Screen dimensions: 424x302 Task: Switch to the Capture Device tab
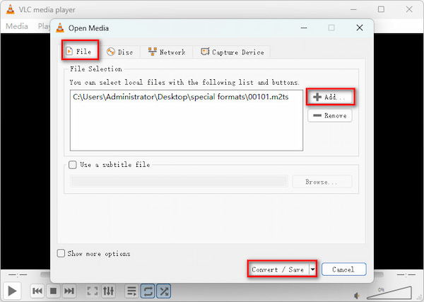coord(232,52)
